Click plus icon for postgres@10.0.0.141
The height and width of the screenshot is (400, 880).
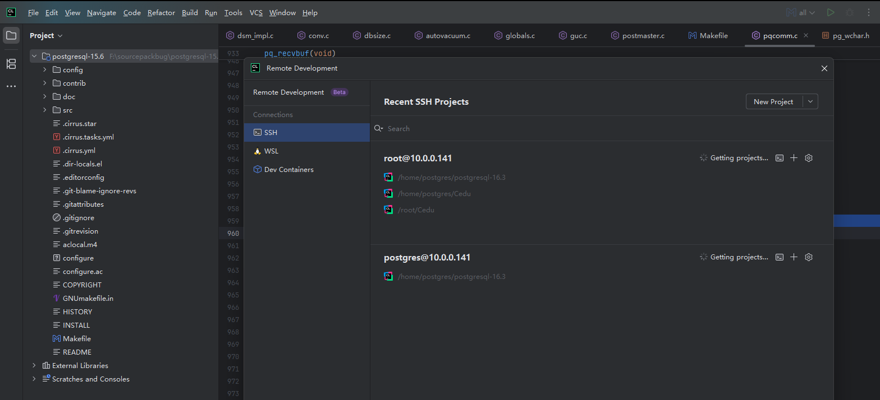pyautogui.click(x=794, y=257)
